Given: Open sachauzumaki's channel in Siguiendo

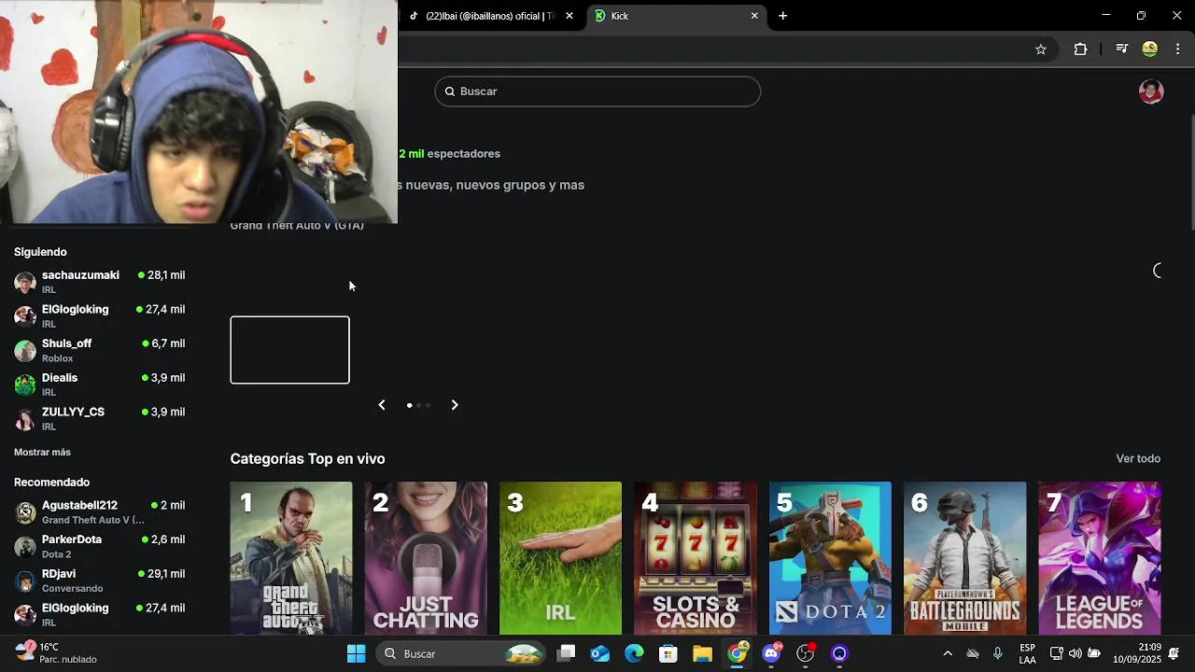Looking at the screenshot, I should click(100, 282).
